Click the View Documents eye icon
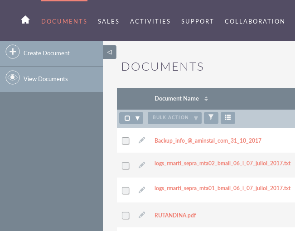295x231 pixels. click(13, 77)
